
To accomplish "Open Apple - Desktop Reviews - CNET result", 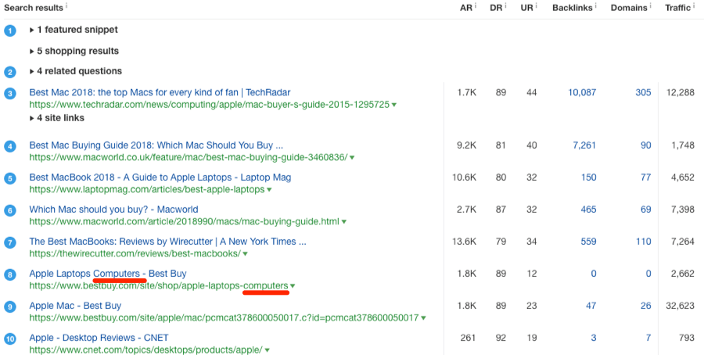I will (x=99, y=338).
